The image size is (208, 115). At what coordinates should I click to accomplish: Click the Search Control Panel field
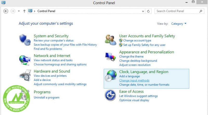tap(178, 11)
